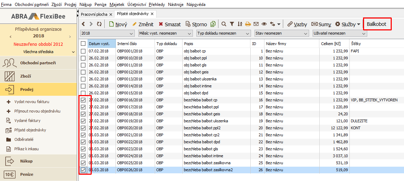The height and width of the screenshot is (181, 404).
Task: Open sort order icon
Action: click(x=240, y=24)
